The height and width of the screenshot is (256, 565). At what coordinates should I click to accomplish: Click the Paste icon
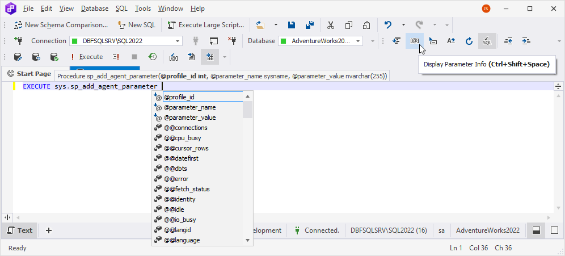pyautogui.click(x=366, y=25)
